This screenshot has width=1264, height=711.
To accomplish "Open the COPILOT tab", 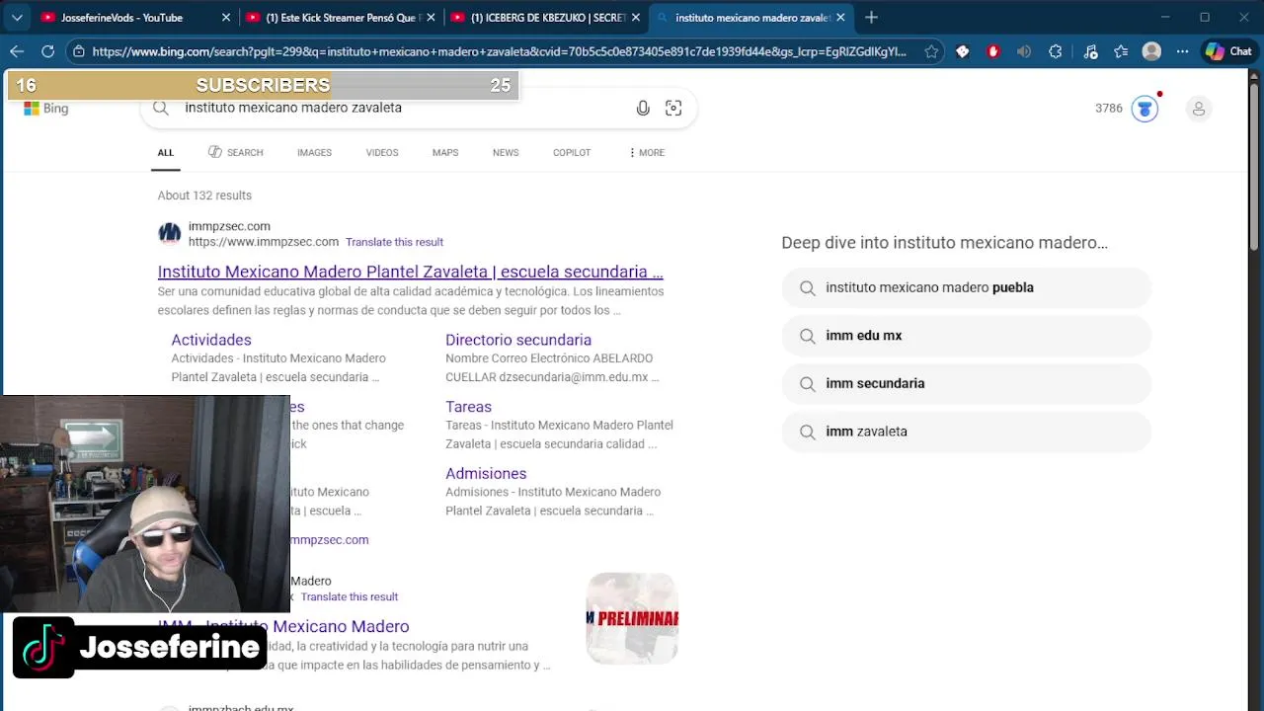I will pyautogui.click(x=572, y=153).
